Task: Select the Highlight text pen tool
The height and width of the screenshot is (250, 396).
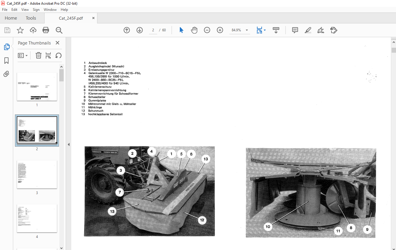Action: pos(308,30)
